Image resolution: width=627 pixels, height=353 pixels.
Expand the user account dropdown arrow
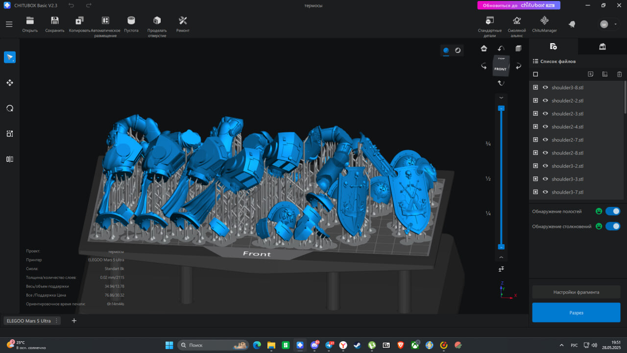pos(615,24)
